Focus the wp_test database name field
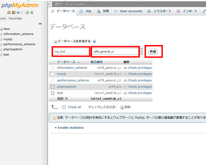This screenshot has width=206, height=165. [71, 52]
